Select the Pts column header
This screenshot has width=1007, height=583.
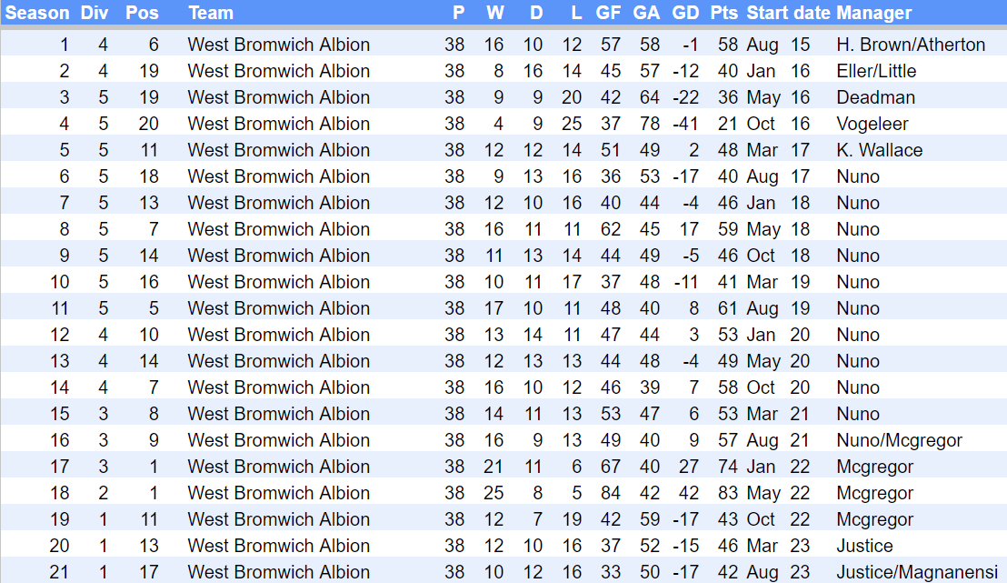[x=724, y=13]
